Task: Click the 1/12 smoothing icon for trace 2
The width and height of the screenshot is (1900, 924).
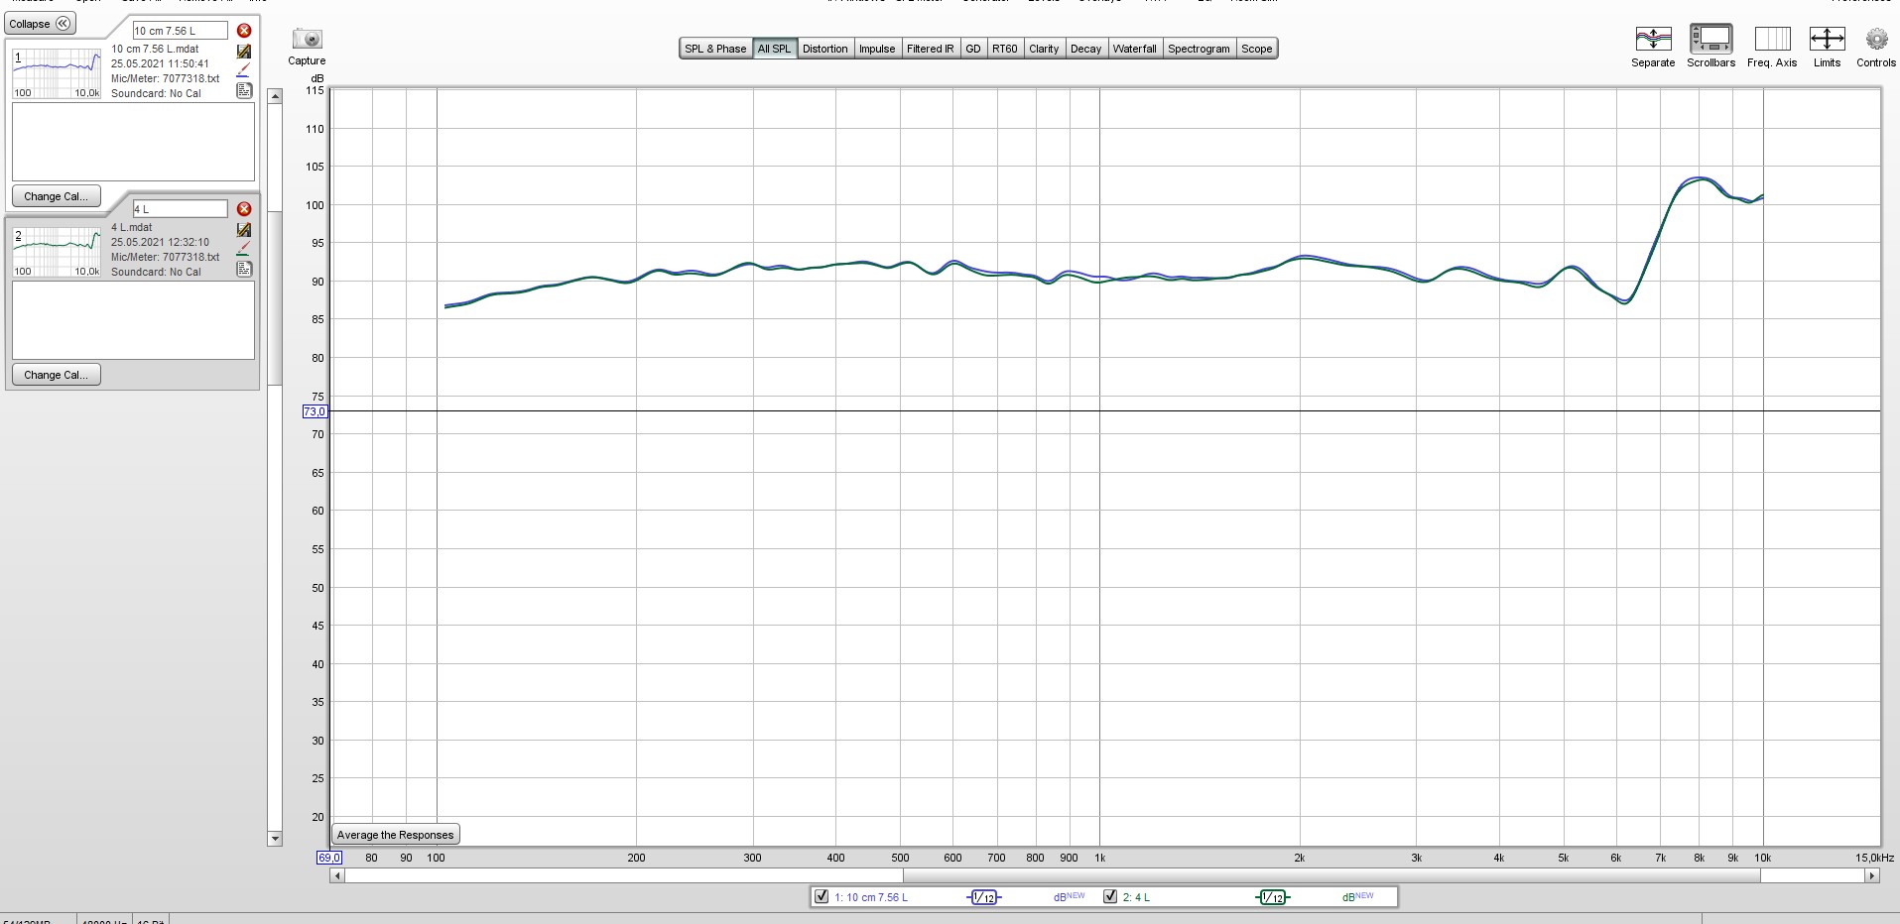Action: (1273, 897)
